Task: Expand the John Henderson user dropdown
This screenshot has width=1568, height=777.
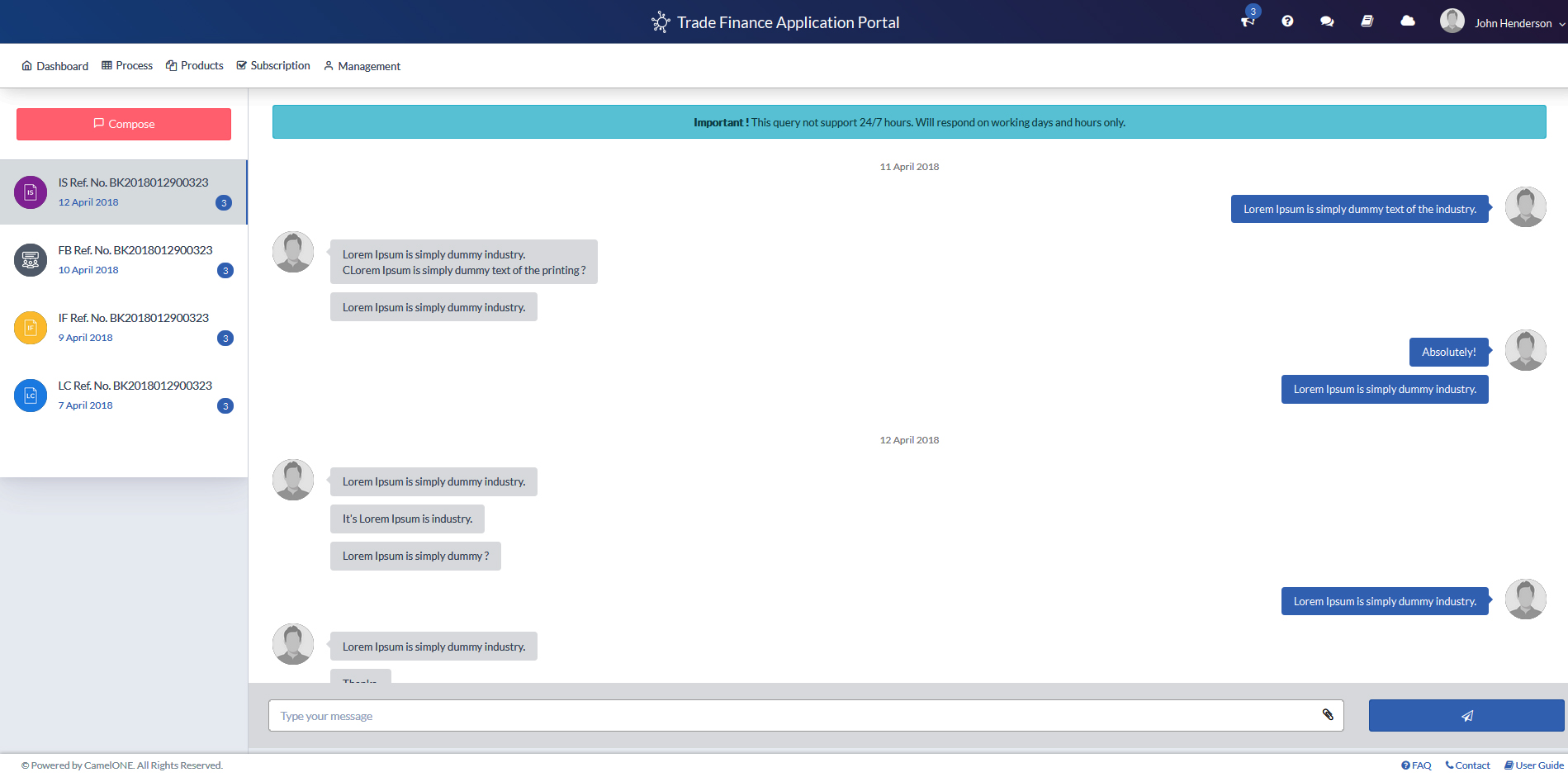Action: pos(1513,23)
